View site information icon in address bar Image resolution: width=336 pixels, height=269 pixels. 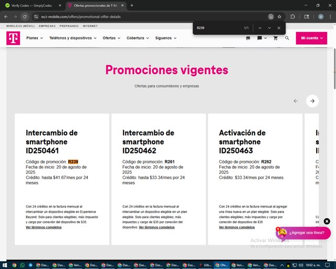click(36, 17)
